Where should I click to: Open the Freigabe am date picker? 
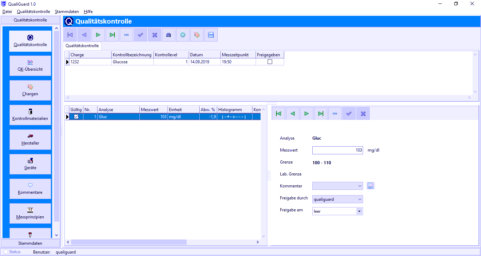pyautogui.click(x=360, y=211)
